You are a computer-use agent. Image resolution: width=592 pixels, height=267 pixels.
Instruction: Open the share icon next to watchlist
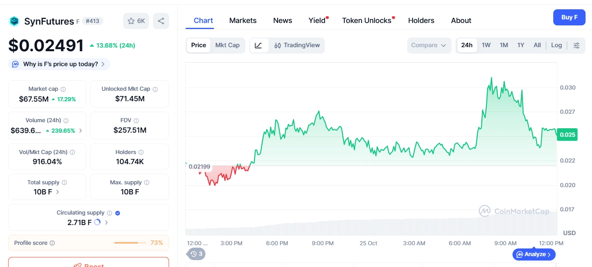161,21
